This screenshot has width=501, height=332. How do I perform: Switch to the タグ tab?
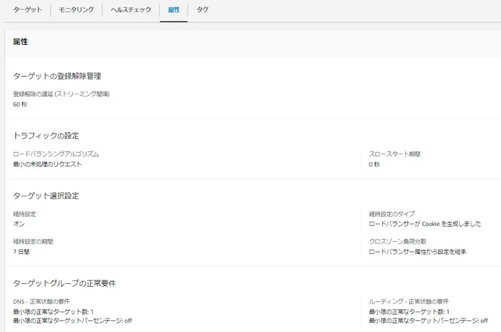pyautogui.click(x=202, y=9)
